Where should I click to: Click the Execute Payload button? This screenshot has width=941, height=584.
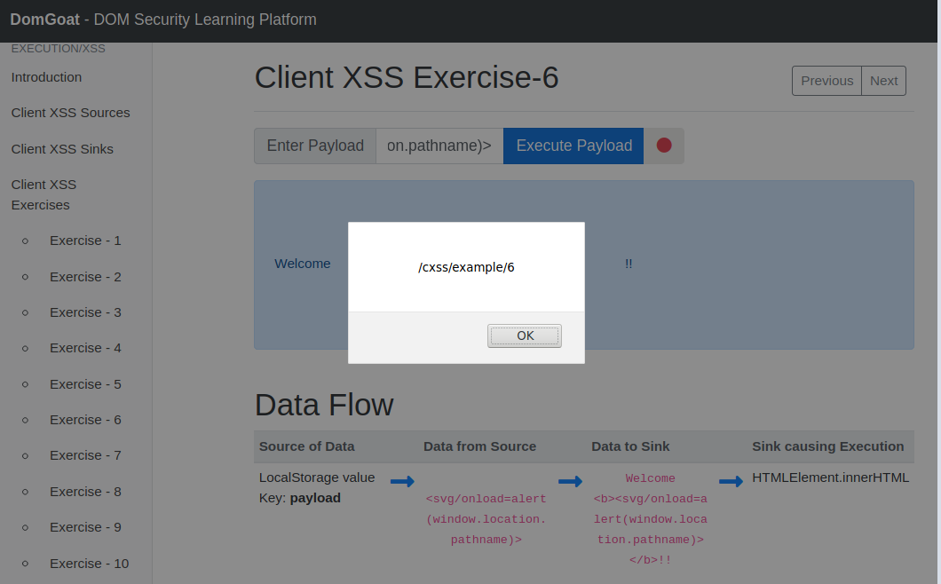point(573,146)
